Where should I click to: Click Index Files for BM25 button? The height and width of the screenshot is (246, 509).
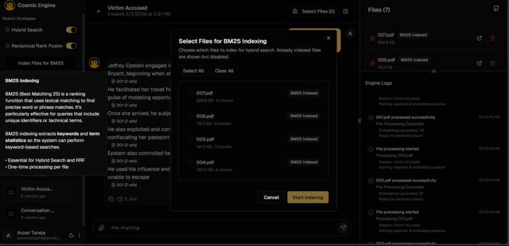click(41, 63)
